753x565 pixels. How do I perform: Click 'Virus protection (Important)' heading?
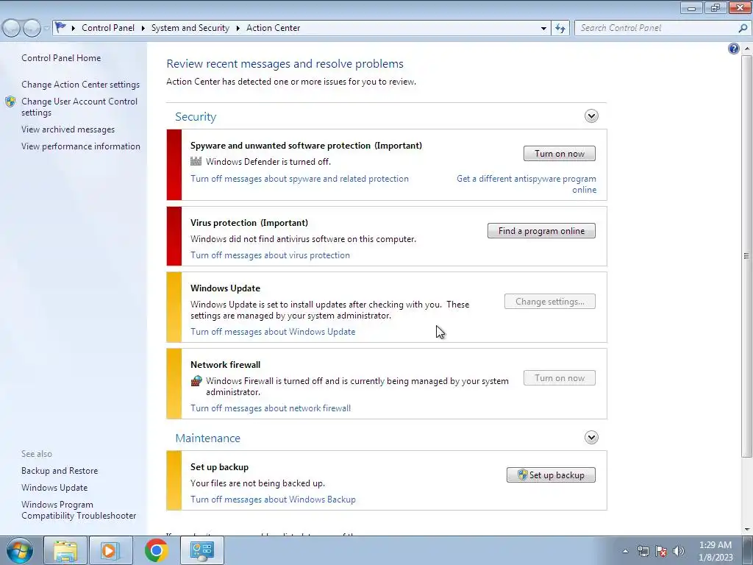coord(249,222)
